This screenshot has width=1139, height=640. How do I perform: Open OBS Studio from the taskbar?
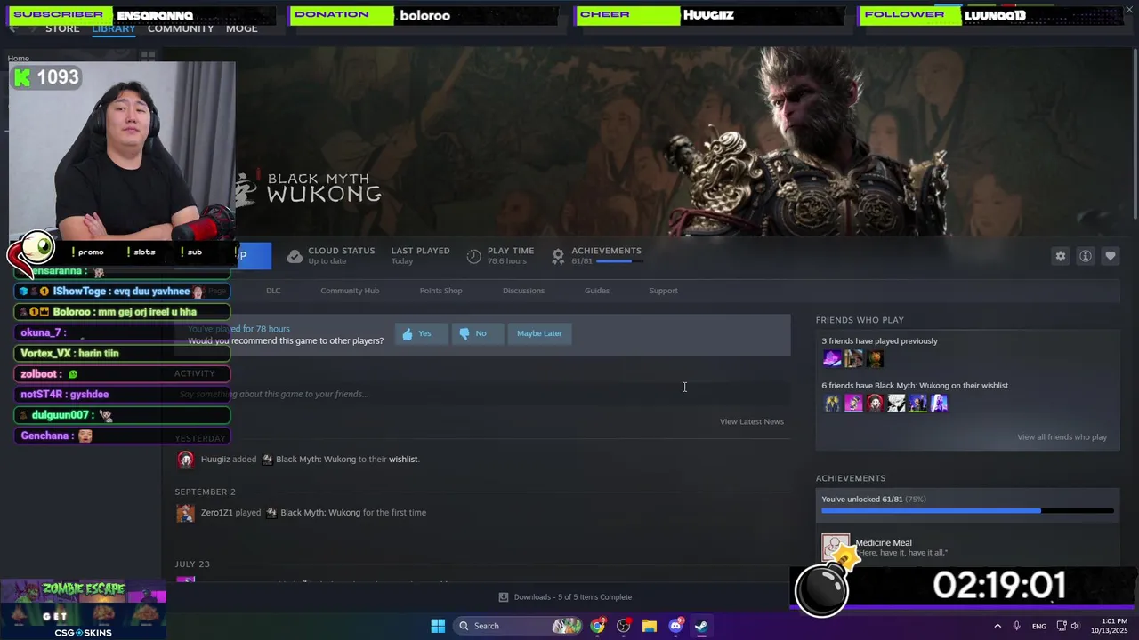click(x=624, y=626)
